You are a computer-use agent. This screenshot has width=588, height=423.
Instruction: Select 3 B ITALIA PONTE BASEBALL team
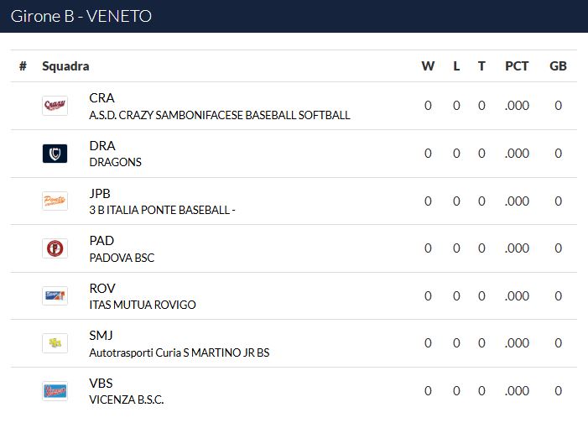[162, 210]
